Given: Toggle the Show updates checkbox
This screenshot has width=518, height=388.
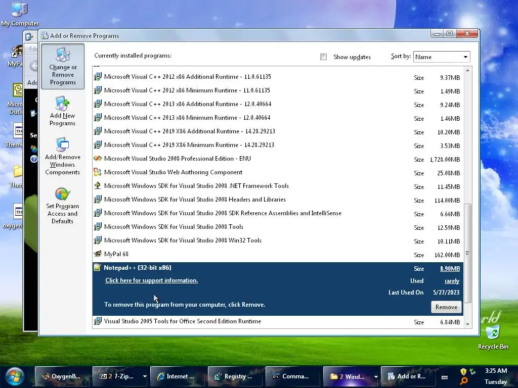Looking at the screenshot, I should (x=323, y=57).
